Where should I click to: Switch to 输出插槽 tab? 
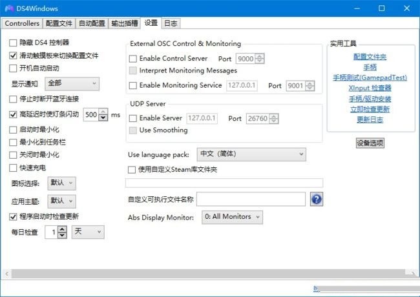(125, 23)
